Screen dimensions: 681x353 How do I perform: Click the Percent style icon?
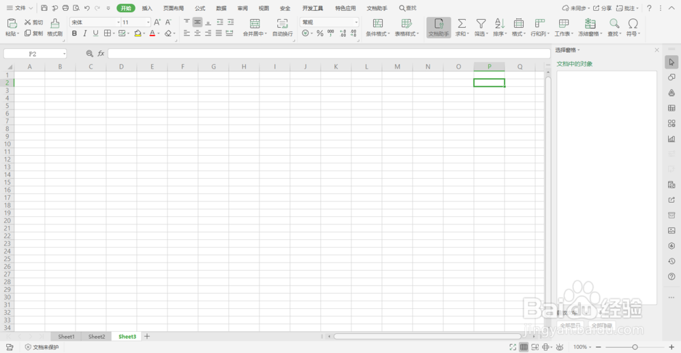320,33
